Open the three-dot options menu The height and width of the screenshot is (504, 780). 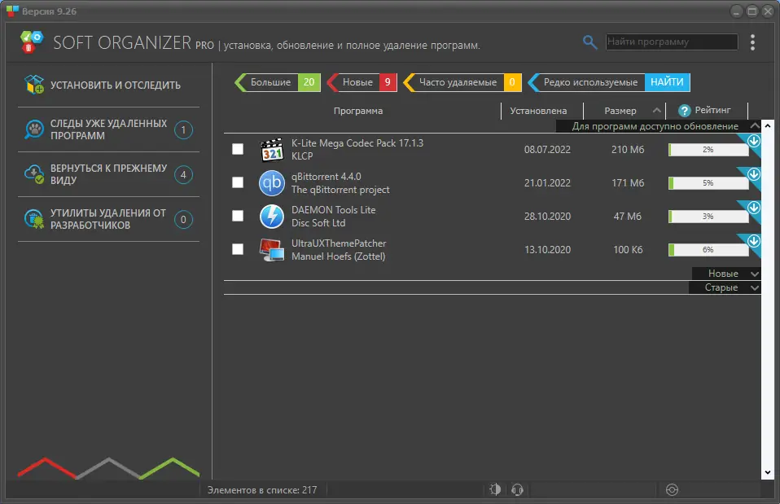pos(752,42)
